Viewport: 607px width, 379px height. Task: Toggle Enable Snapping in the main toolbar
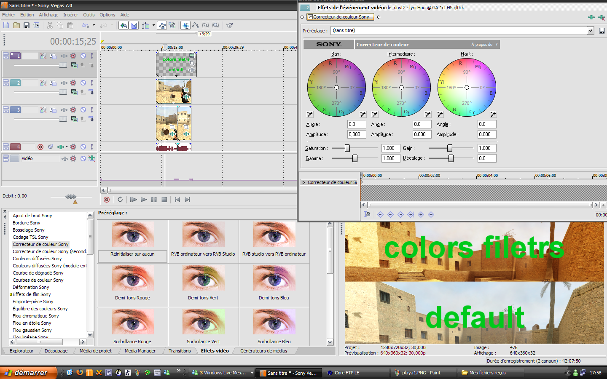[x=124, y=25]
